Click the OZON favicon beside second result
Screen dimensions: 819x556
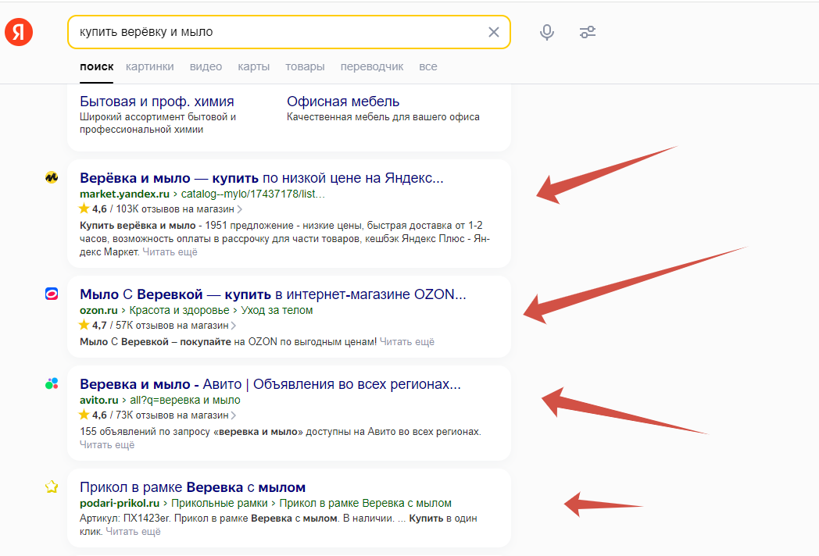pyautogui.click(x=52, y=294)
